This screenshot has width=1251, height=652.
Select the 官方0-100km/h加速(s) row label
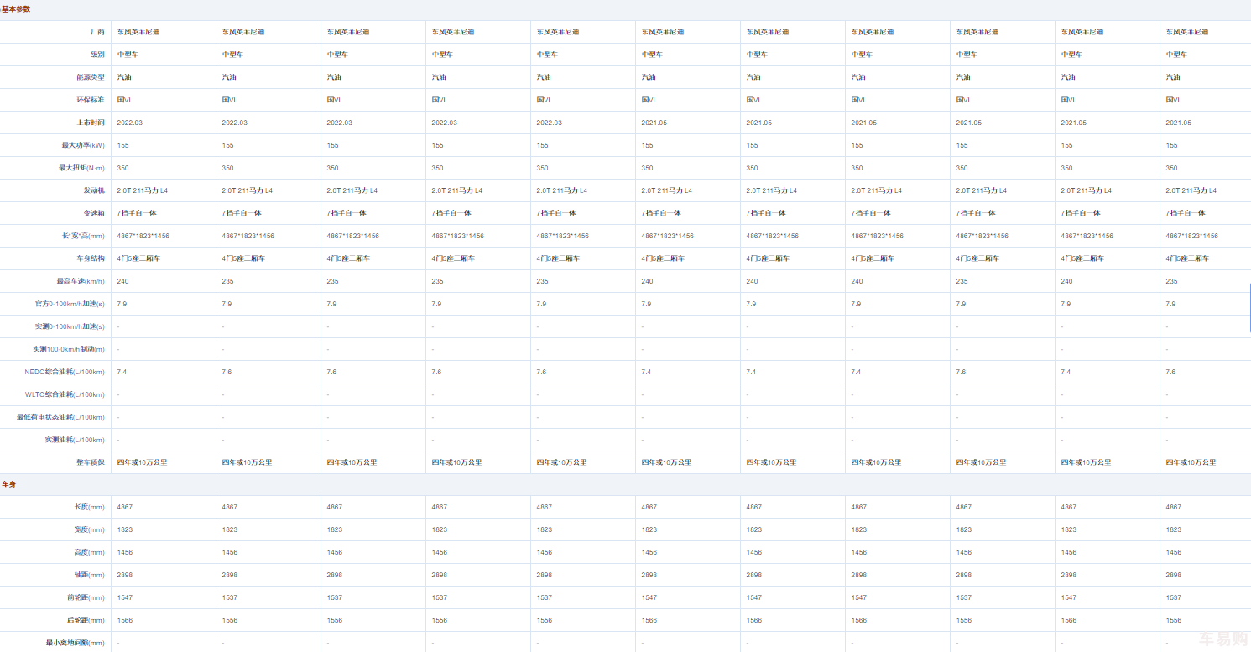pyautogui.click(x=70, y=304)
